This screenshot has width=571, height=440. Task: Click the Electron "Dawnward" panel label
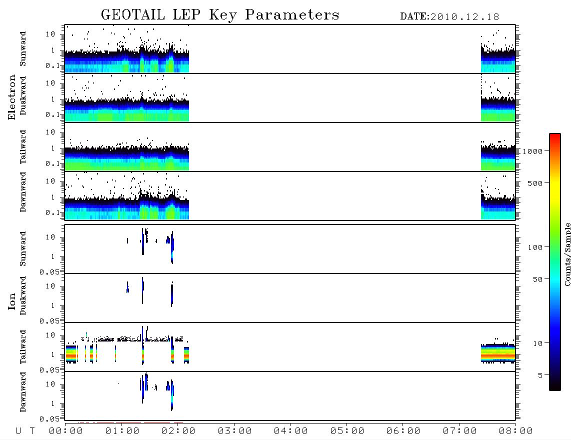tap(23, 192)
